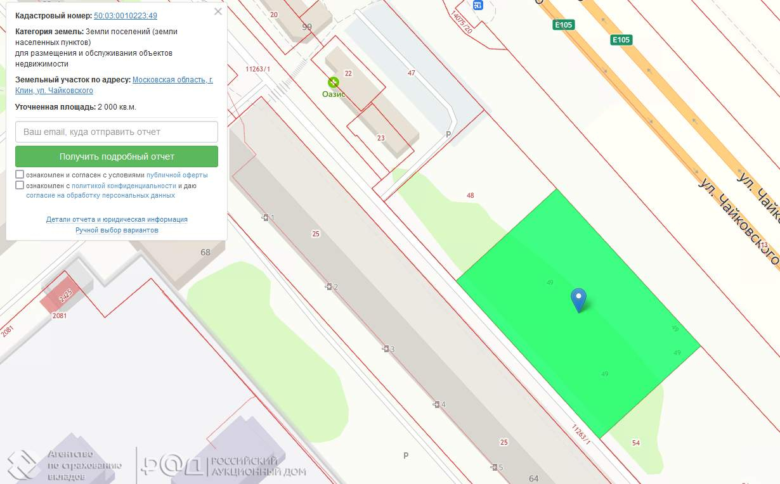Click entrance 4 icon on the building

pyautogui.click(x=436, y=404)
